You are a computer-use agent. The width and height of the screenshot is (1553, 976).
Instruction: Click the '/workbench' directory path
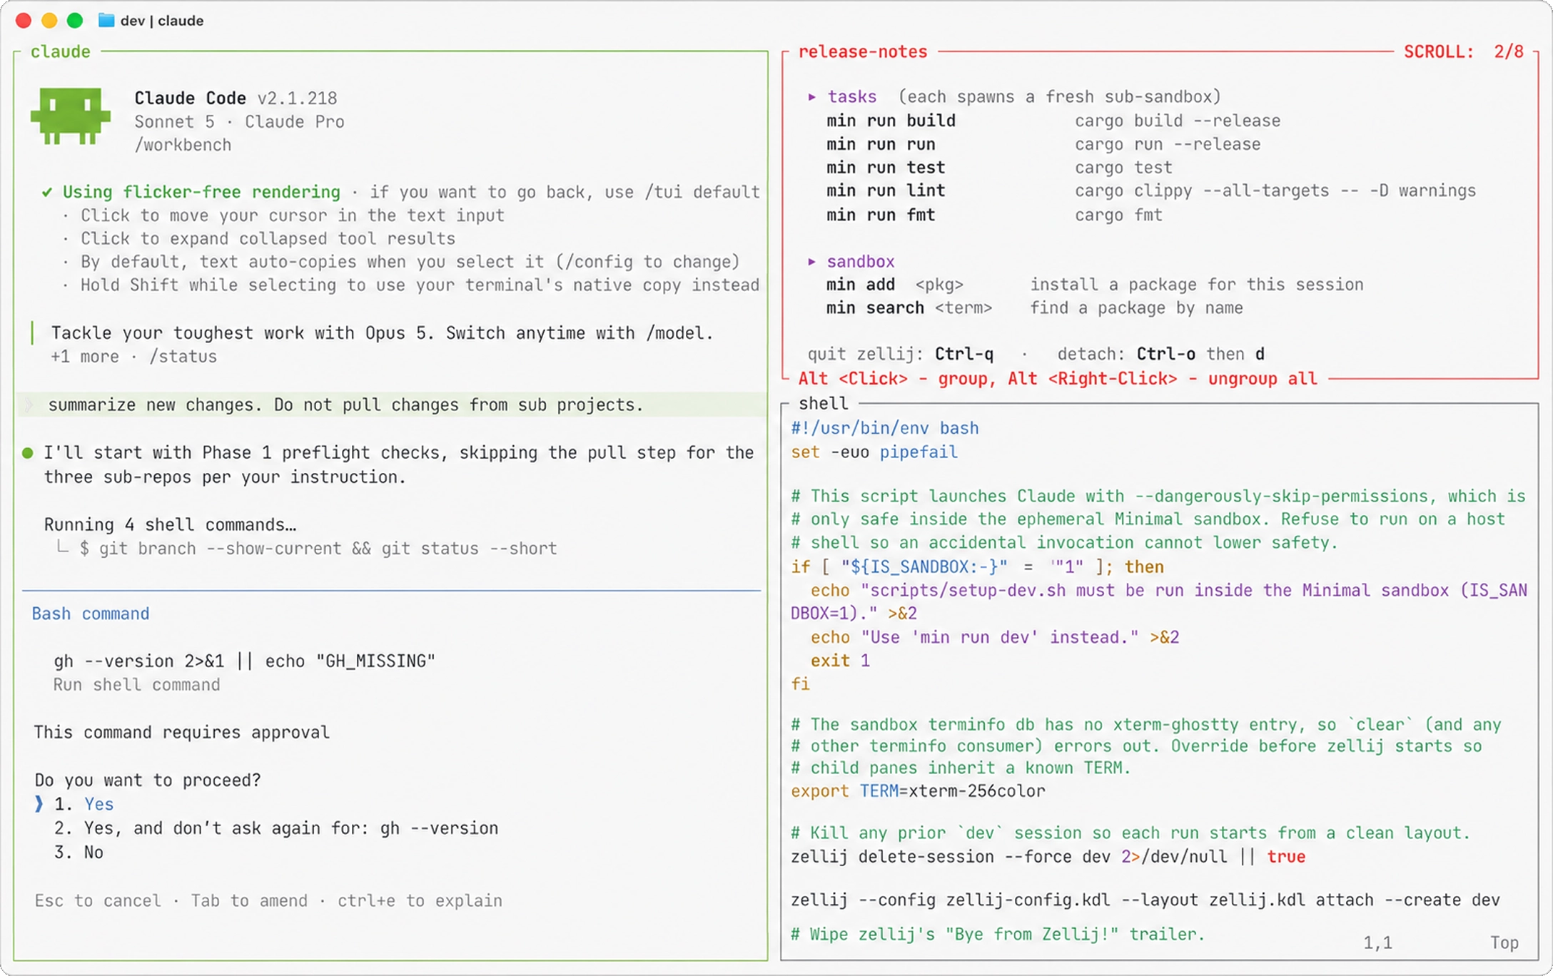coord(183,145)
